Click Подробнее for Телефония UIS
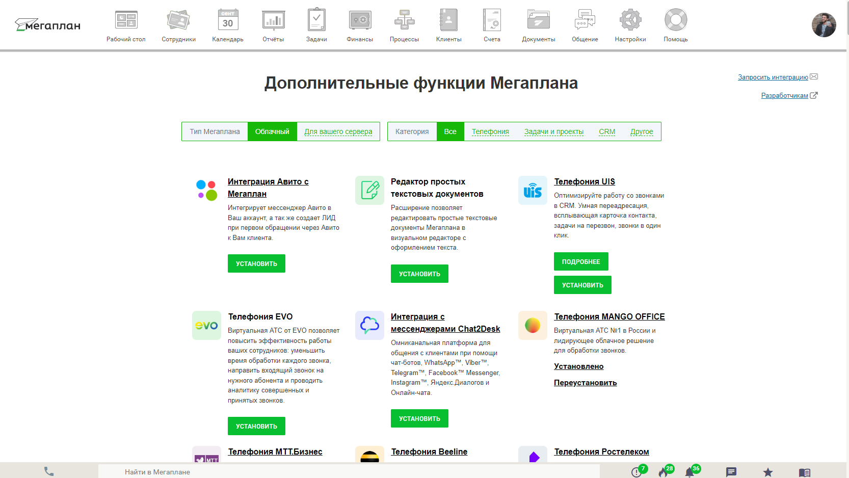This screenshot has height=478, width=849. point(581,261)
